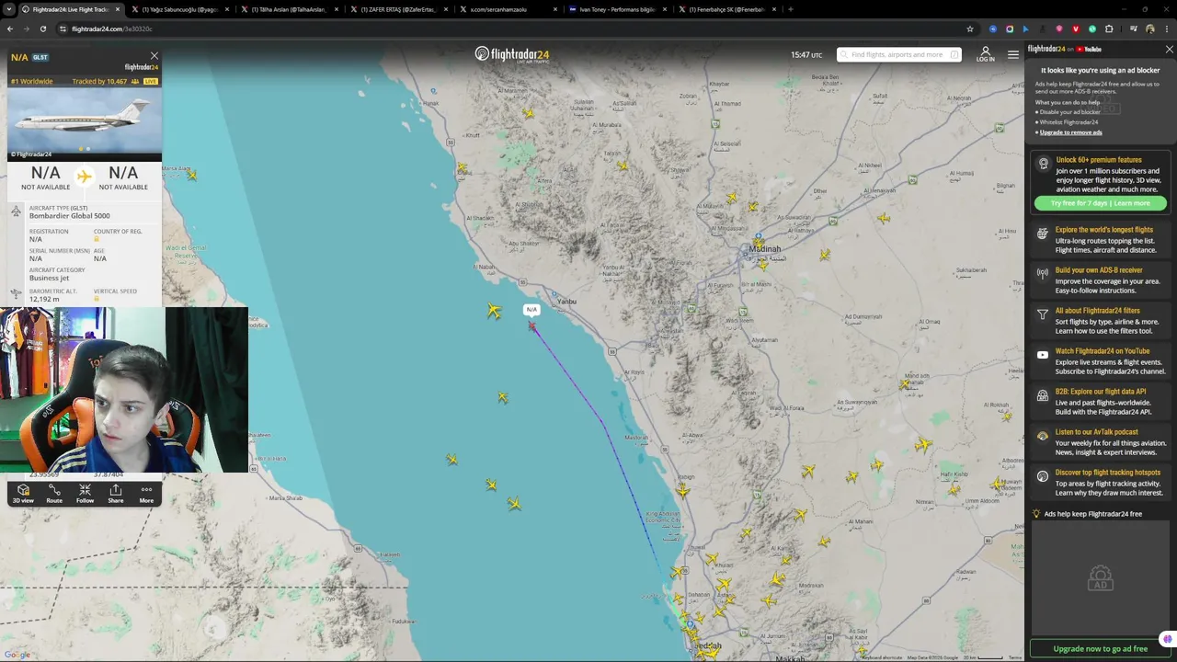Reload the Flightradar24 page
The height and width of the screenshot is (662, 1177).
coord(42,29)
